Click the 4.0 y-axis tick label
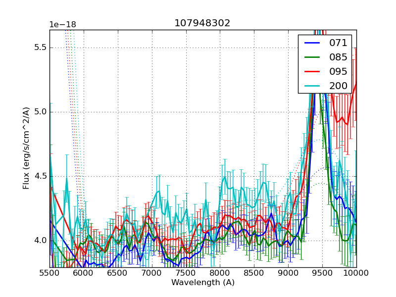The width and height of the screenshot is (396, 297). coord(39,241)
